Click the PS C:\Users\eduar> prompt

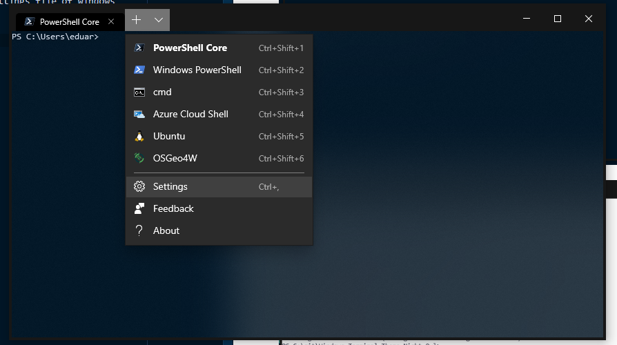55,37
